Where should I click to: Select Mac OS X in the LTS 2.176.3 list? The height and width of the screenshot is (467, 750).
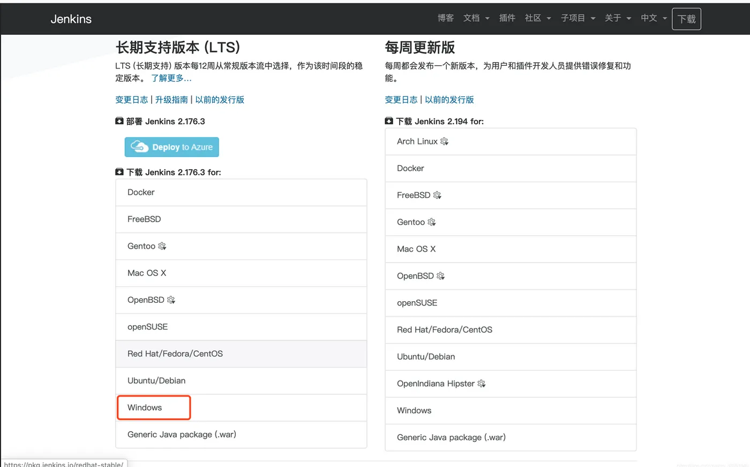[x=241, y=273]
